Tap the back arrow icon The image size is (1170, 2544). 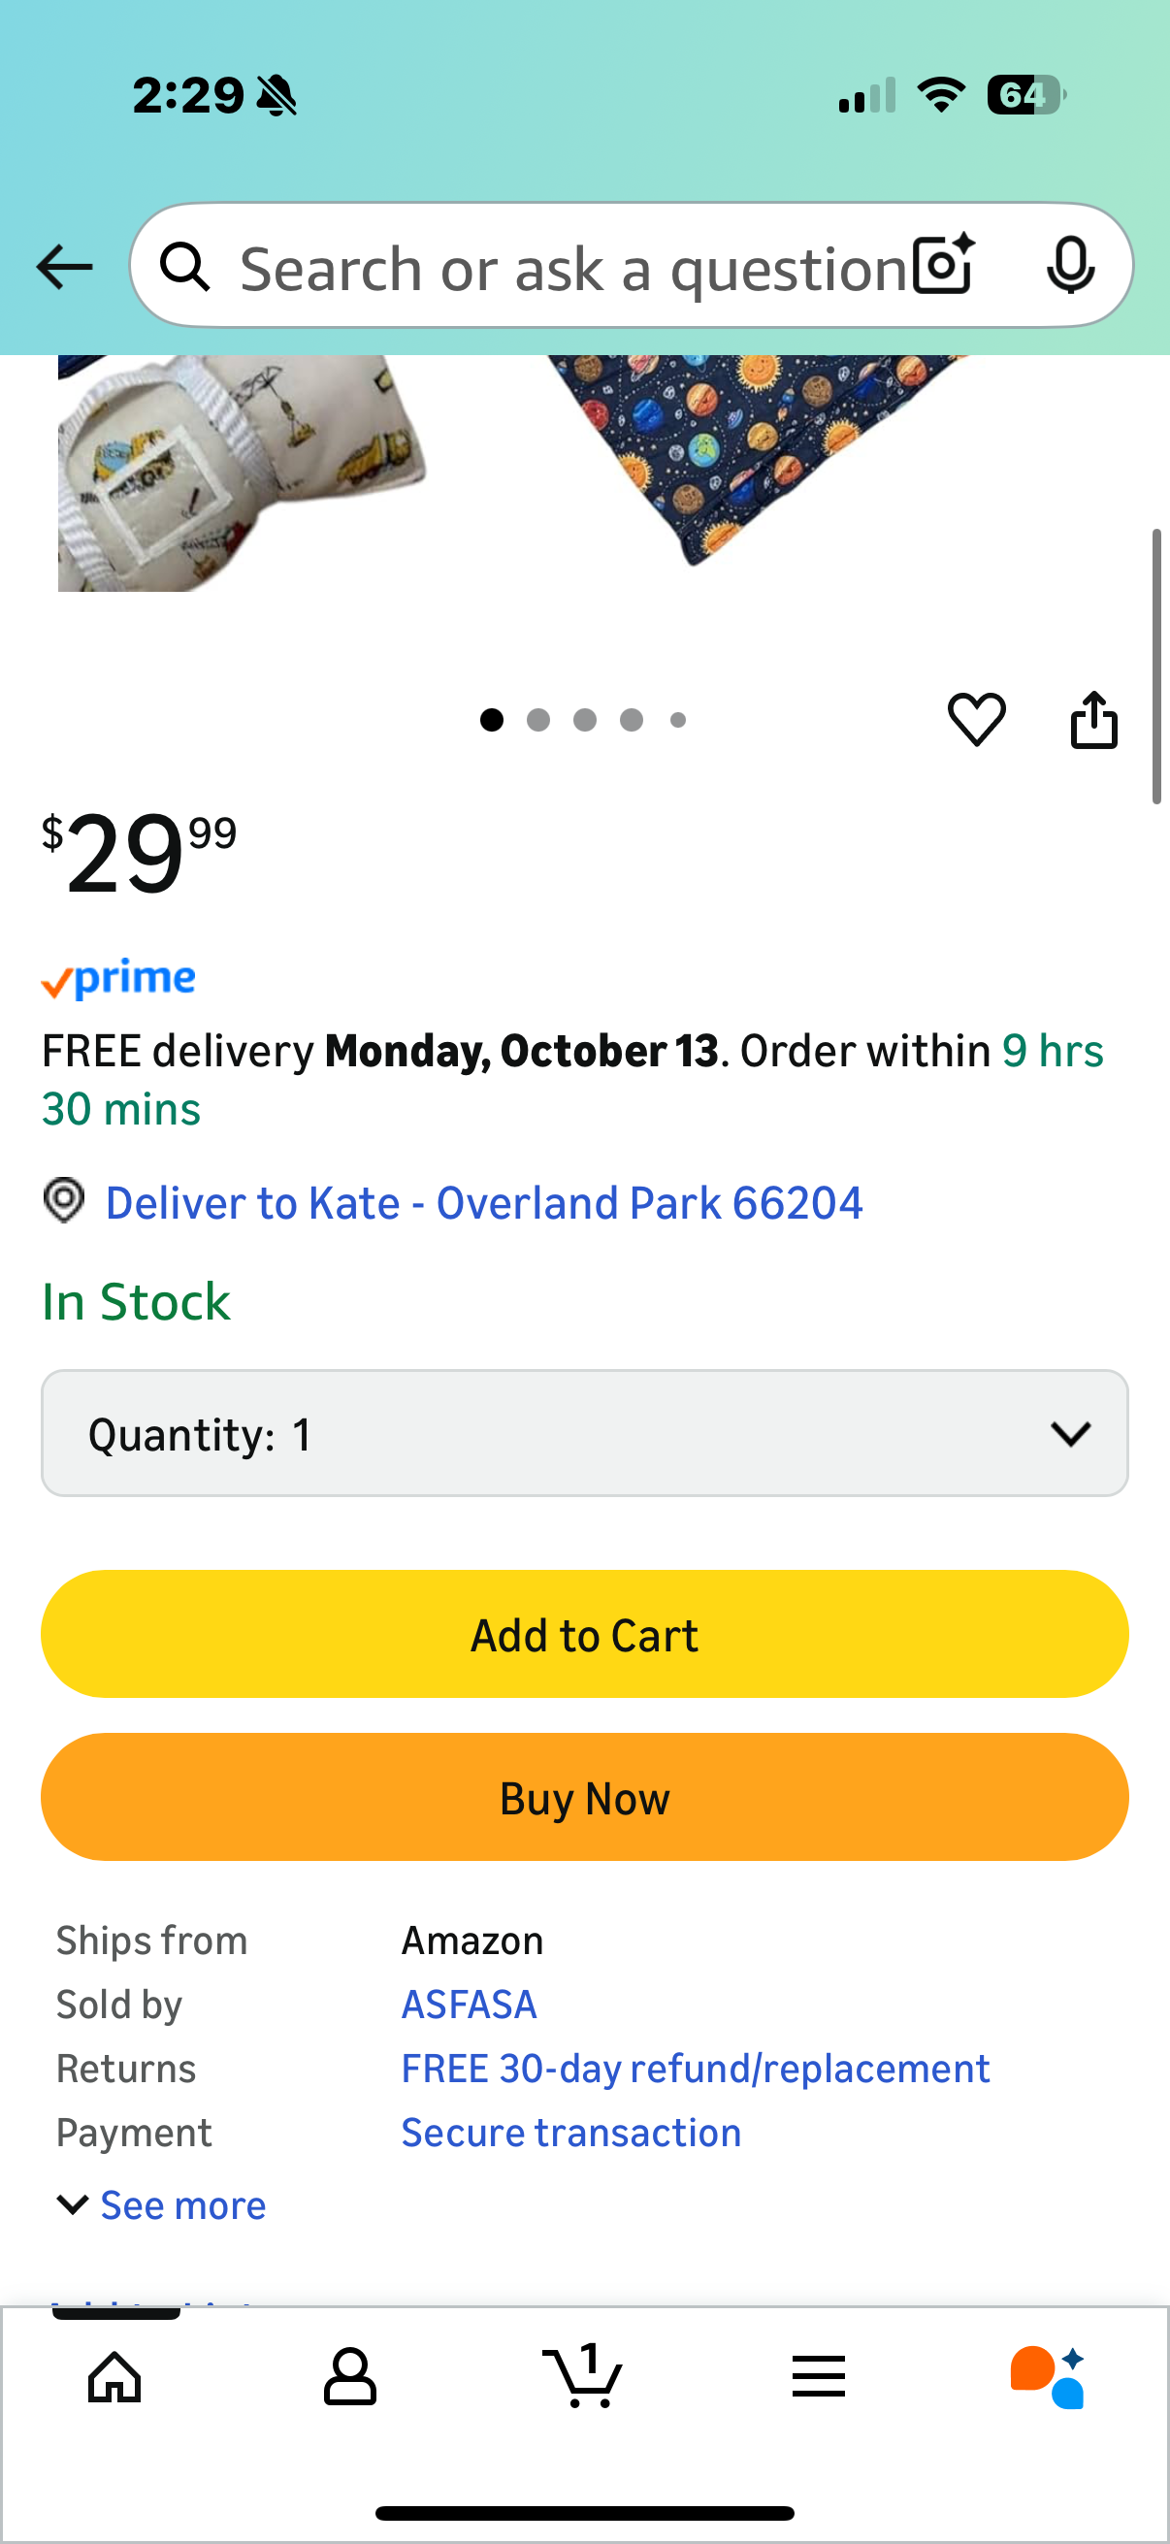pyautogui.click(x=65, y=267)
